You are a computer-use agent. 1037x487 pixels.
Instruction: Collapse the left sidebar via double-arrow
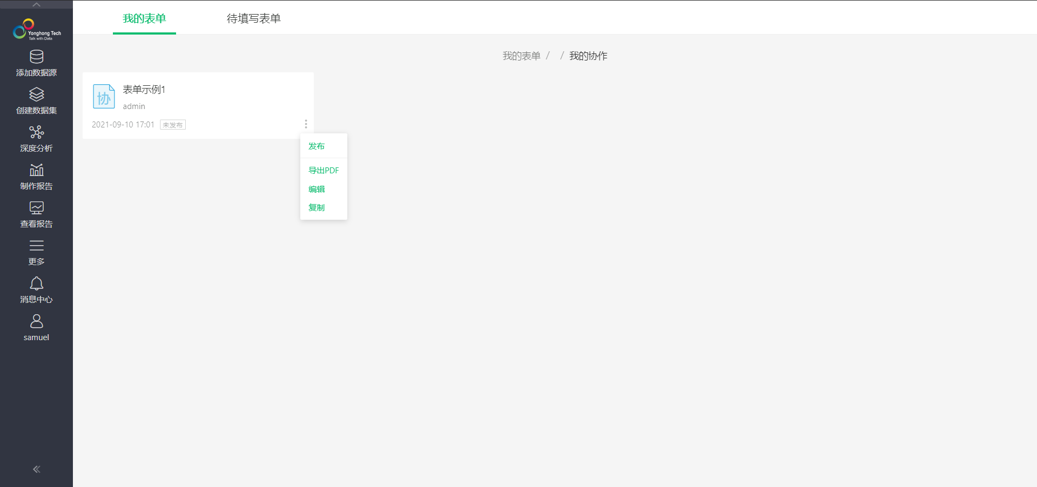tap(36, 469)
